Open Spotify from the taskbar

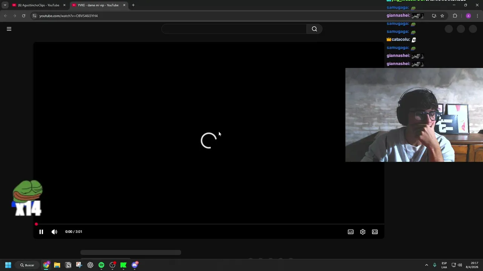[101, 265]
